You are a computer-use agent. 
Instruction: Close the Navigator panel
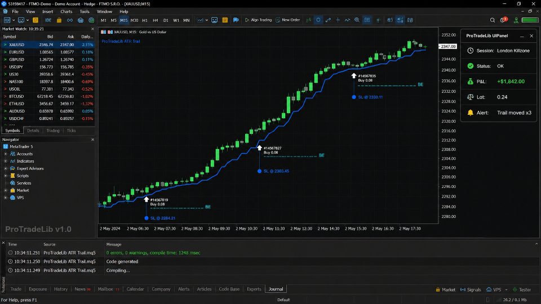coord(92,140)
